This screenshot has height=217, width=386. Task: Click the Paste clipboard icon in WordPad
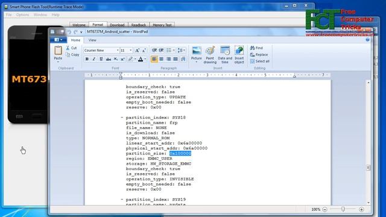tap(58, 51)
